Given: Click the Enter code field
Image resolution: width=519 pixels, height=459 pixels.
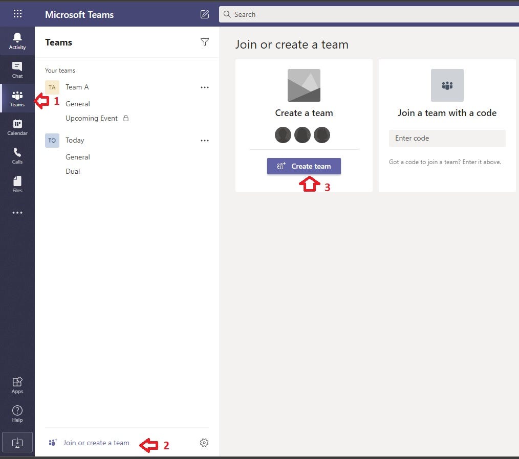Looking at the screenshot, I should pos(447,138).
